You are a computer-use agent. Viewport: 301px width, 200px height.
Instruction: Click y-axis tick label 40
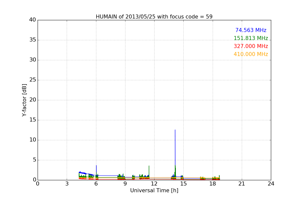pos(33,20)
